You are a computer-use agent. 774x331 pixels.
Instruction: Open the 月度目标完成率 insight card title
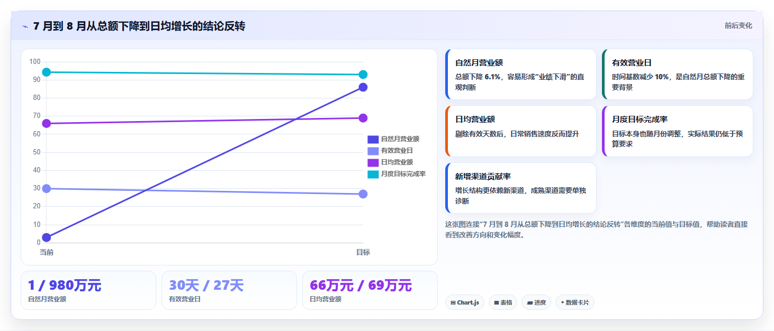coord(640,119)
